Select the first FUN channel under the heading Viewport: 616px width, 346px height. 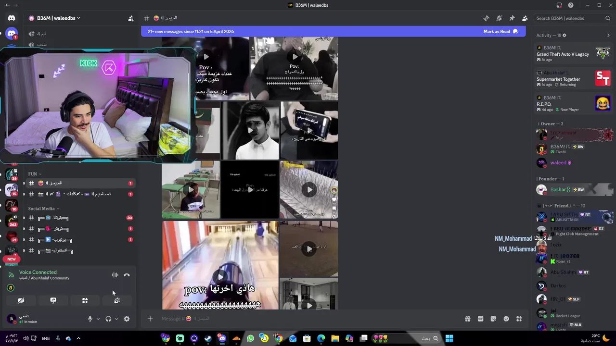tap(79, 183)
